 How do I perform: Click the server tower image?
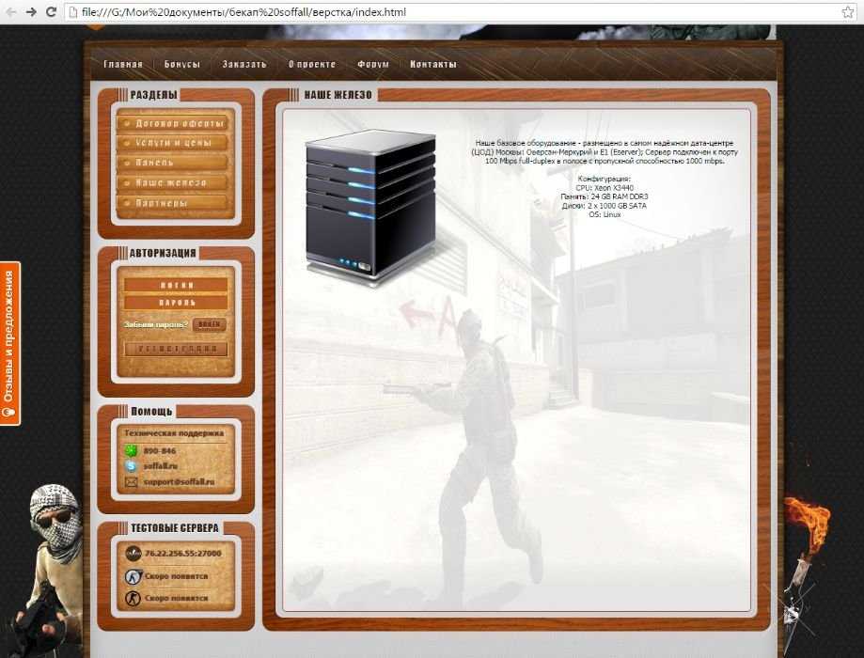coord(370,208)
